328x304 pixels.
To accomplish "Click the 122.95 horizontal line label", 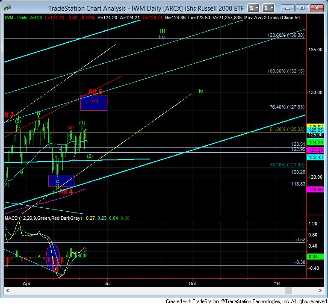I will coord(298,149).
